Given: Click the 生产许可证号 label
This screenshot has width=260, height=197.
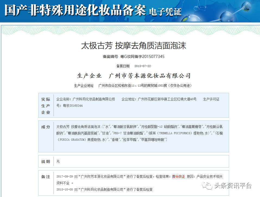Looking at the screenshot, I should click(211, 99).
